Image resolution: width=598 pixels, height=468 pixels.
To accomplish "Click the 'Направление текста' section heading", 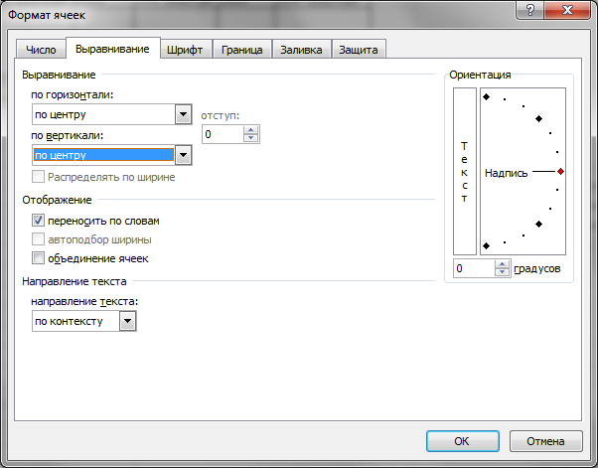I will (x=75, y=281).
